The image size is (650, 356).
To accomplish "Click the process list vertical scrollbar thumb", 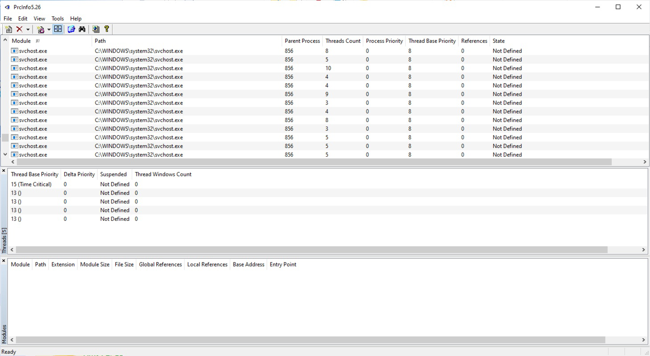I will (5, 138).
